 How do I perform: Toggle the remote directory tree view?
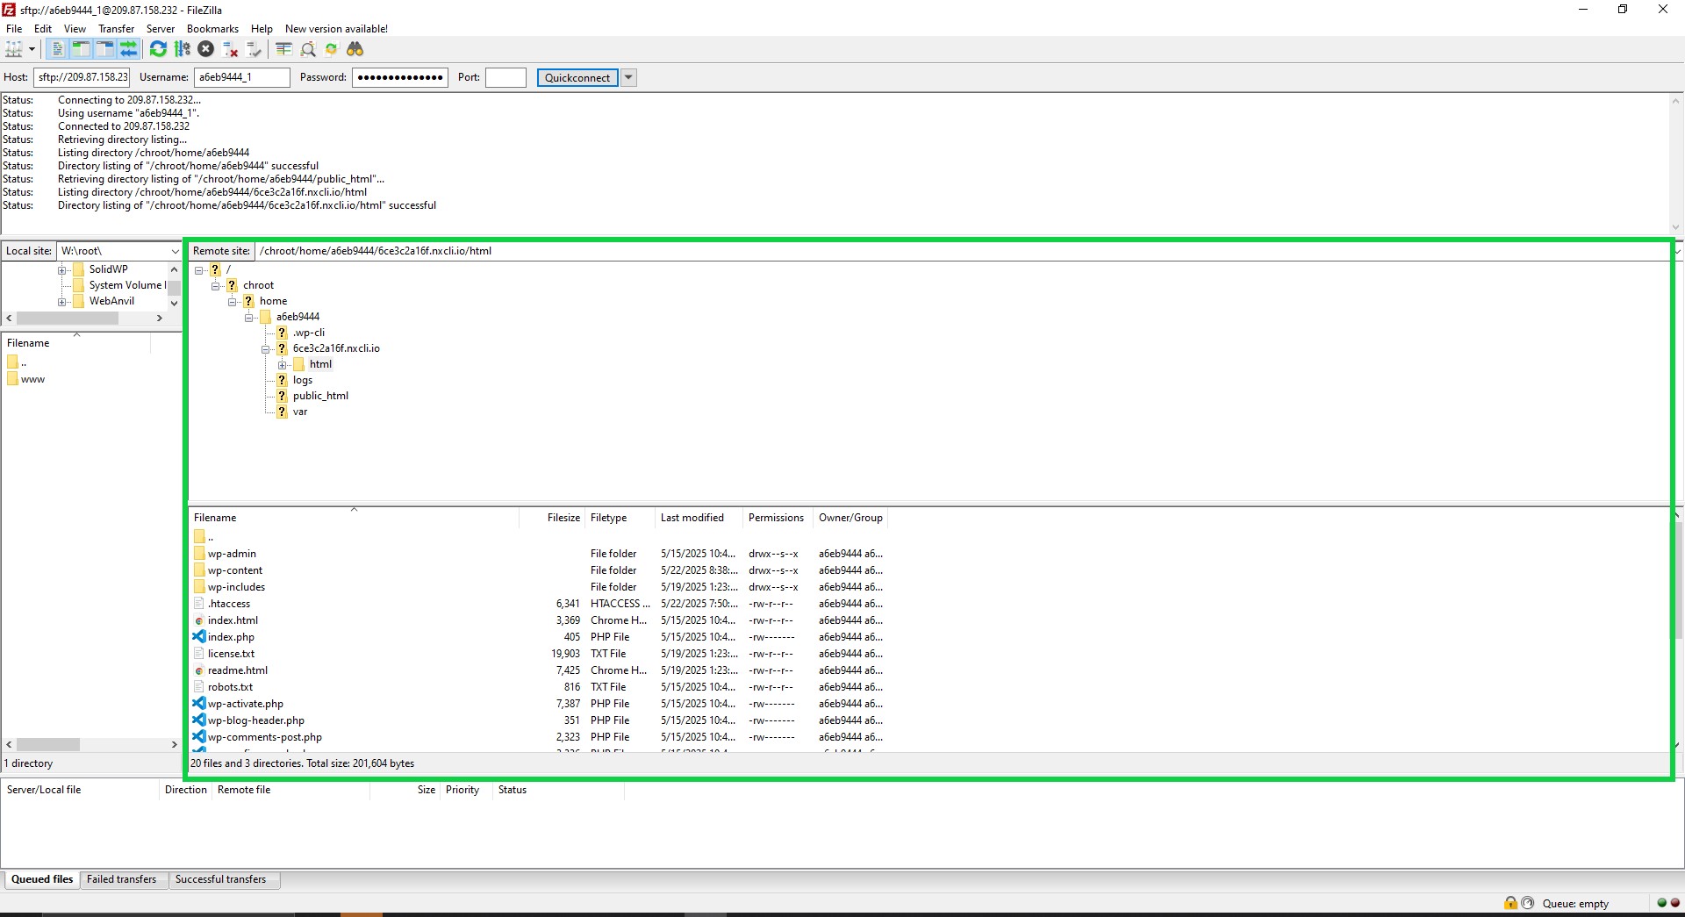point(104,49)
